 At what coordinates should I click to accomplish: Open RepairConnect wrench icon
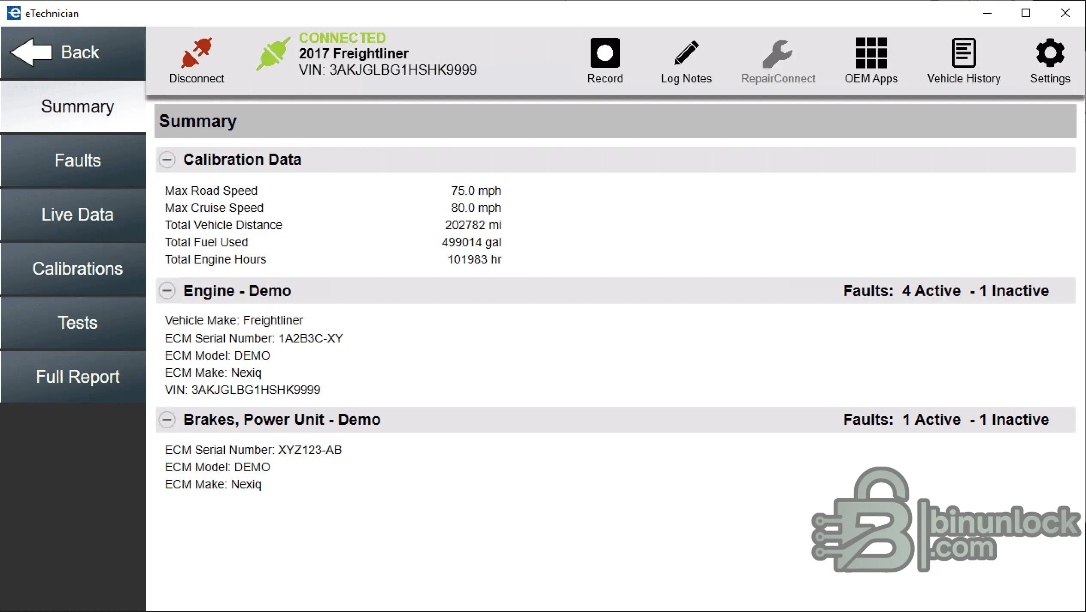(777, 54)
